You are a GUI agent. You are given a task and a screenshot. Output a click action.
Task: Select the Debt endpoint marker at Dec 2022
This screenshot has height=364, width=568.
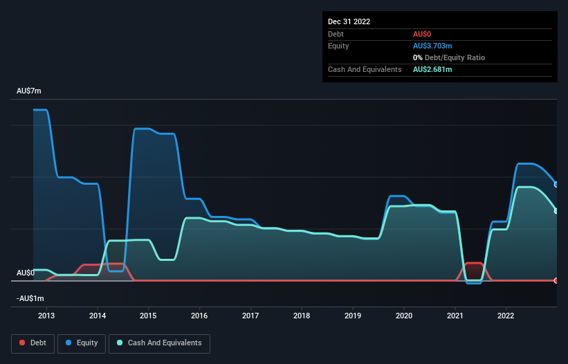[x=556, y=280]
